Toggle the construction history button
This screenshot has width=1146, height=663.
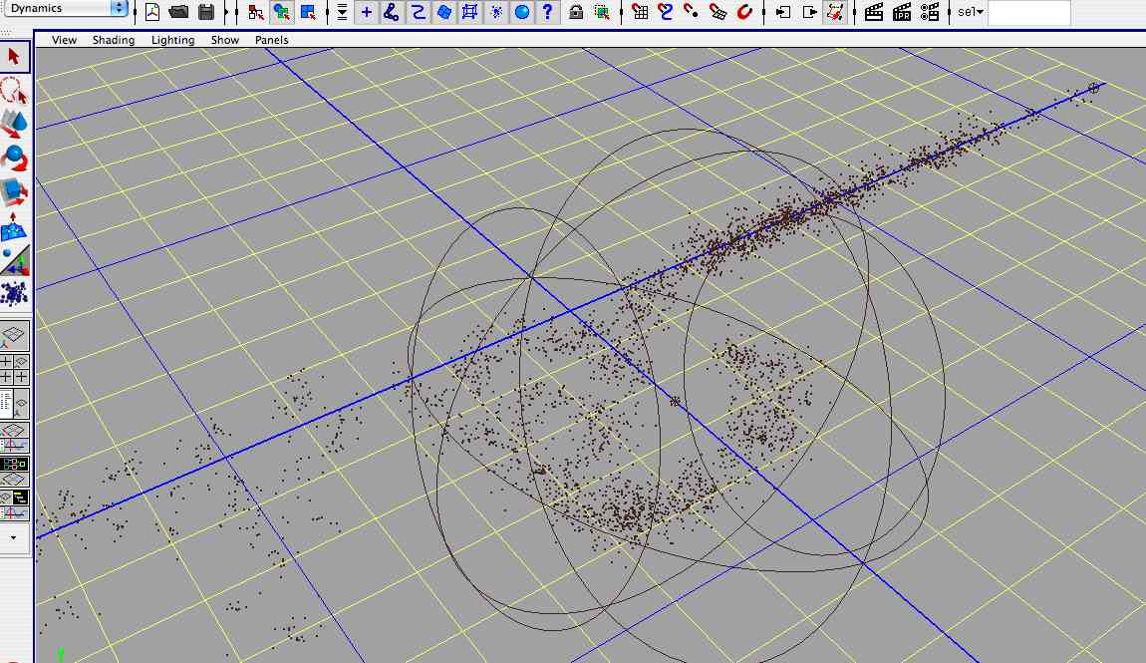(x=835, y=13)
